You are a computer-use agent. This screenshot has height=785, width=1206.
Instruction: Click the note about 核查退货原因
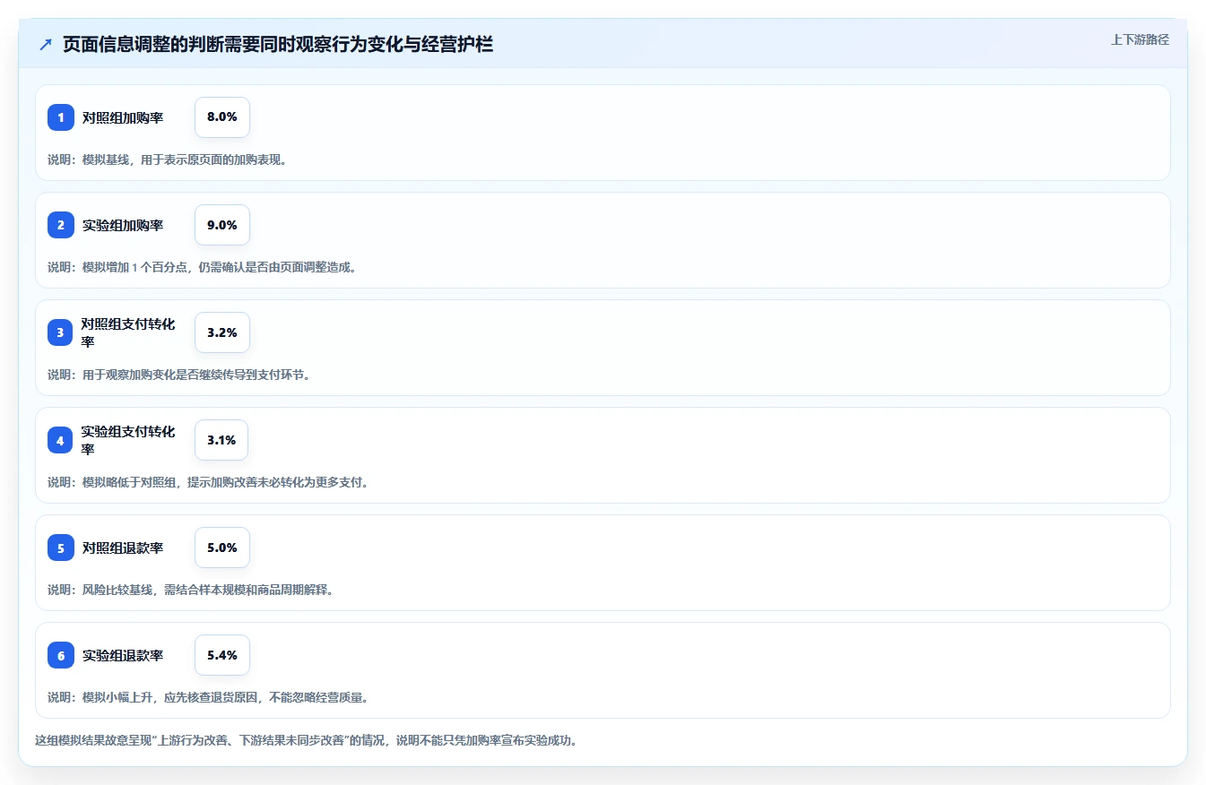[x=208, y=697]
